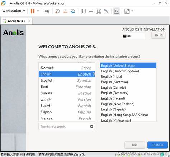This screenshot has width=170, height=157.
Task: Click the pause virtual machine icon
Action: coord(33,11)
